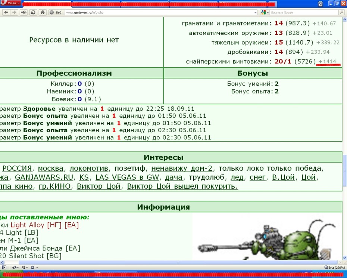
Task: Open the Opera Link sync menu
Action: [x=15, y=268]
